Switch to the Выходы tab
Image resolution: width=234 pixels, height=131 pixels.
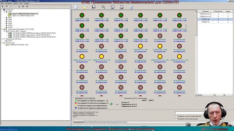[x=97, y=122]
